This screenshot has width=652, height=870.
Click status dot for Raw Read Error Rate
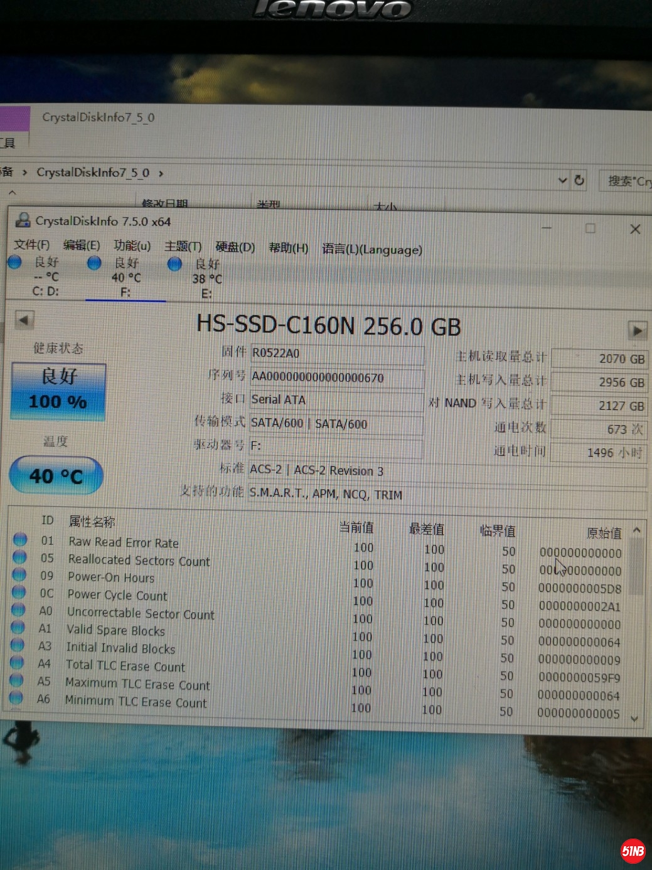click(x=20, y=539)
